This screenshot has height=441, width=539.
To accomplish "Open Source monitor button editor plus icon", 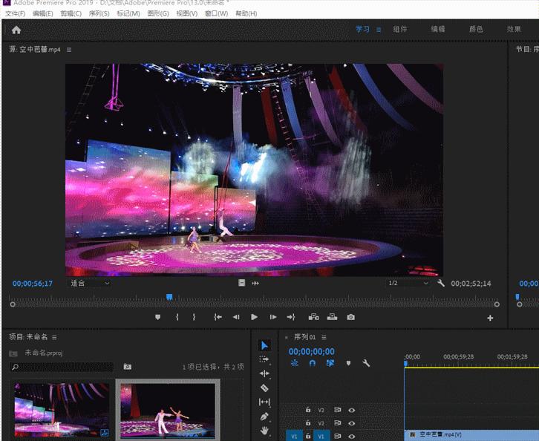I will (x=490, y=318).
